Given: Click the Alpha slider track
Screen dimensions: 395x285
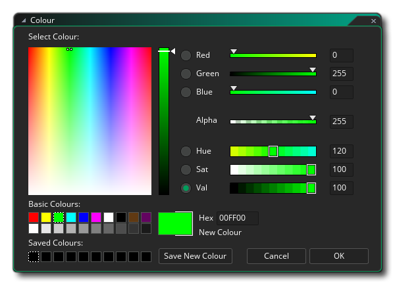Looking at the screenshot, I should pos(273,121).
